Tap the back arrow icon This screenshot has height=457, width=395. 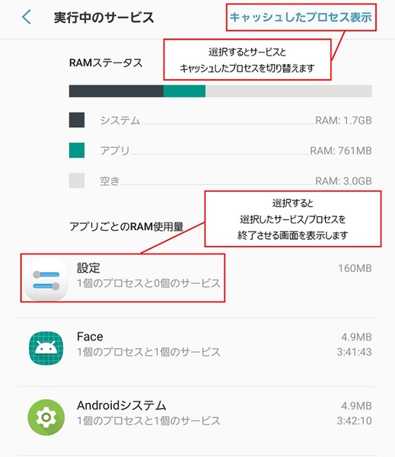click(x=27, y=17)
